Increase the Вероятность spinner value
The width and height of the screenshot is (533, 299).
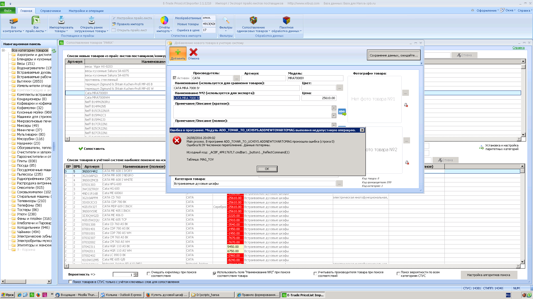pos(135,273)
